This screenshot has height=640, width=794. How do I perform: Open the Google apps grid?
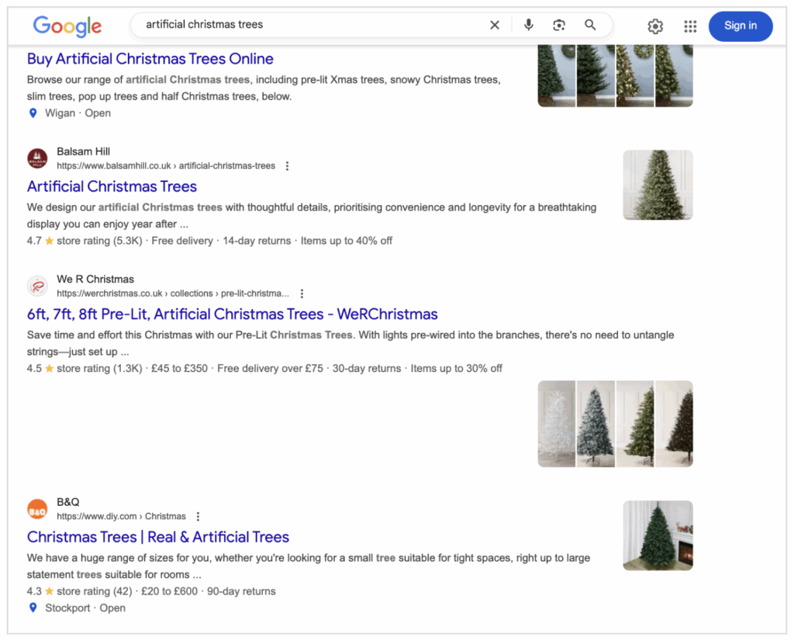690,26
